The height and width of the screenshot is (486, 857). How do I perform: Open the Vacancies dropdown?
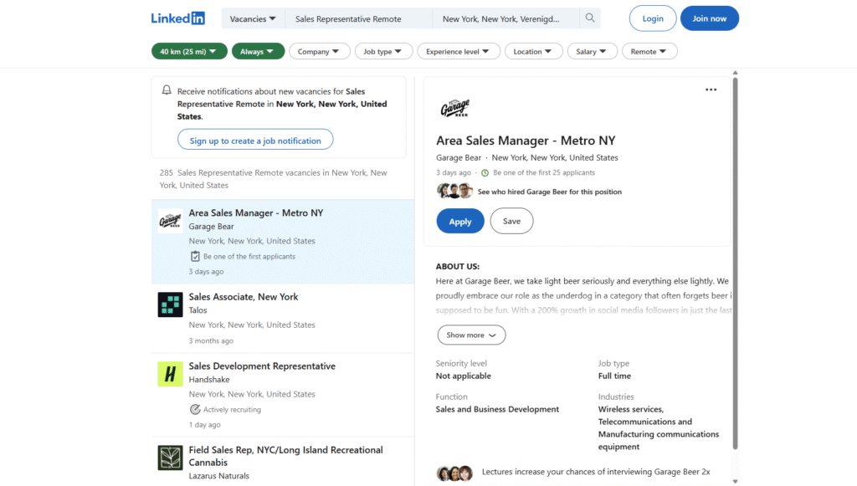click(253, 18)
